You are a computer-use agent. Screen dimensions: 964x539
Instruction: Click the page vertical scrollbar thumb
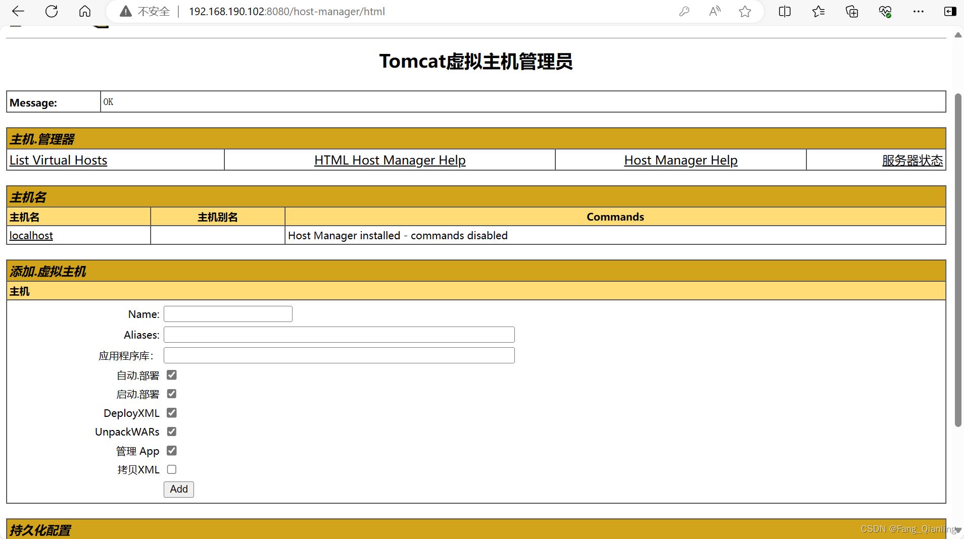tap(957, 260)
